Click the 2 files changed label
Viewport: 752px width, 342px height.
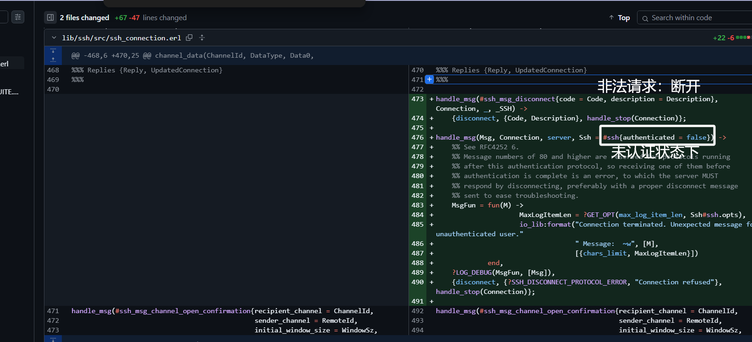(x=85, y=17)
